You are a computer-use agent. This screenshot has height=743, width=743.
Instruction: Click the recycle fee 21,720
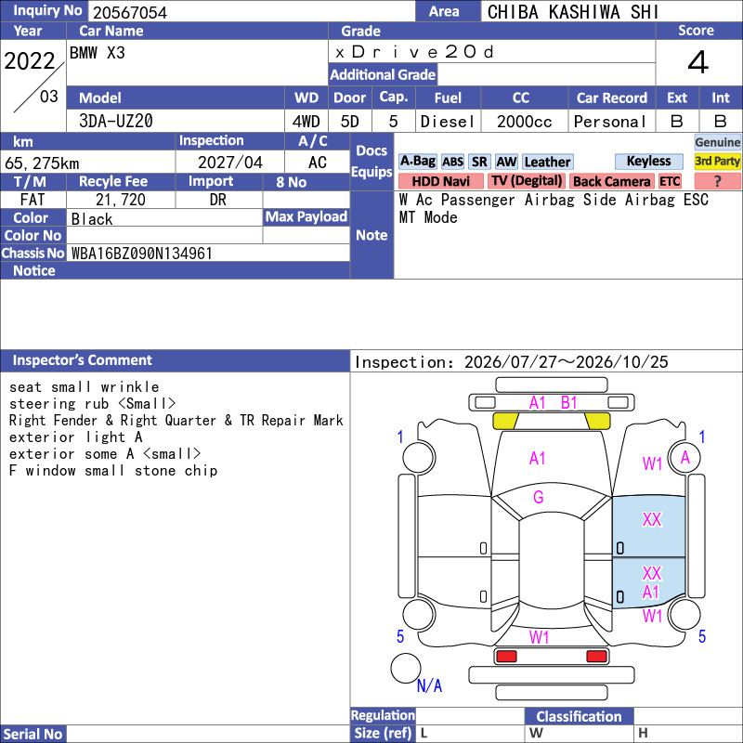point(121,200)
